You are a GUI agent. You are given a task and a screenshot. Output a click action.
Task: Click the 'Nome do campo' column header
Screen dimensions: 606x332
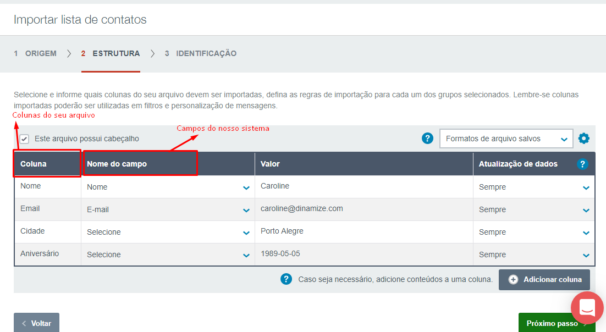(168, 164)
